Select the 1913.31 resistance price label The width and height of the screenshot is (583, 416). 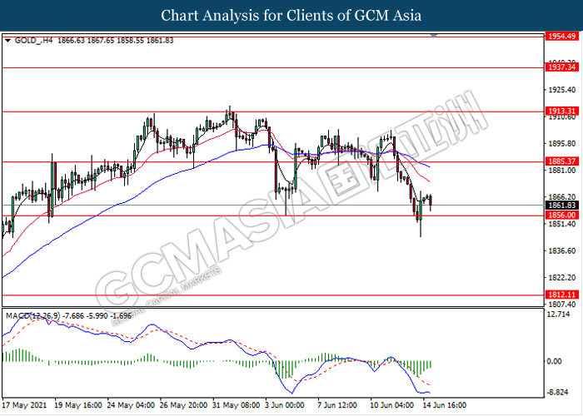(562, 111)
